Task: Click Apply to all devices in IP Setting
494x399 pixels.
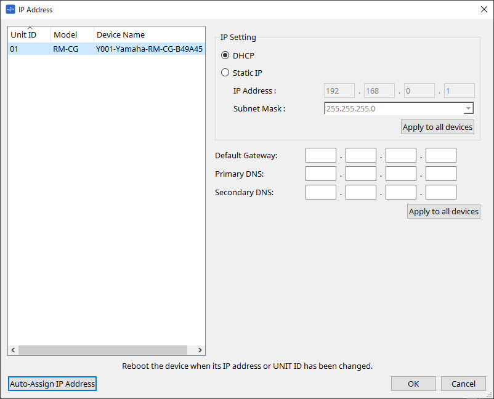Action: coord(437,127)
